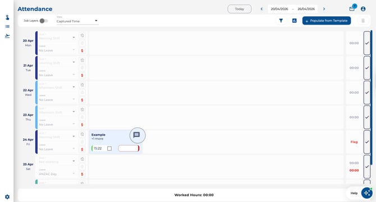Open the shift dropdown for 21 Apr
Image resolution: width=376 pixels, height=202 pixels.
57,62
